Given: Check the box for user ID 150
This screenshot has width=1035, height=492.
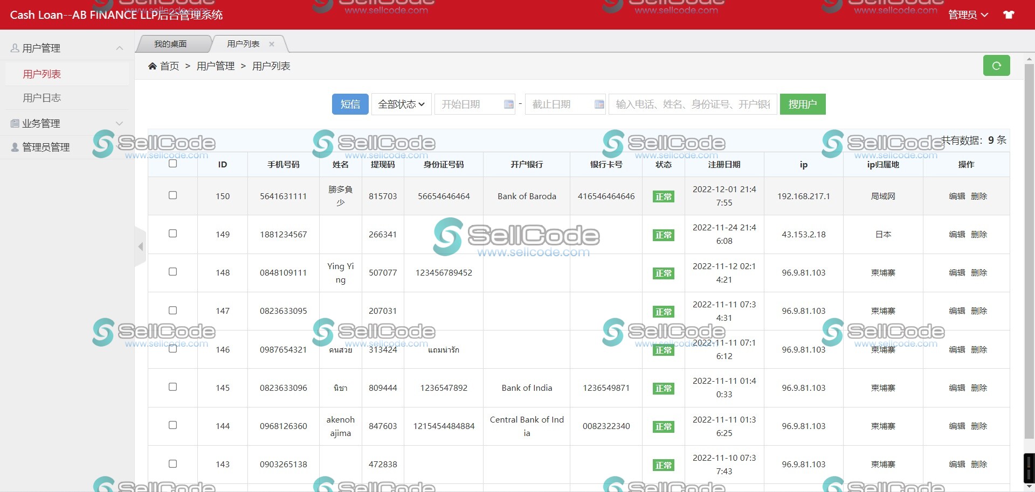Looking at the screenshot, I should click(172, 195).
